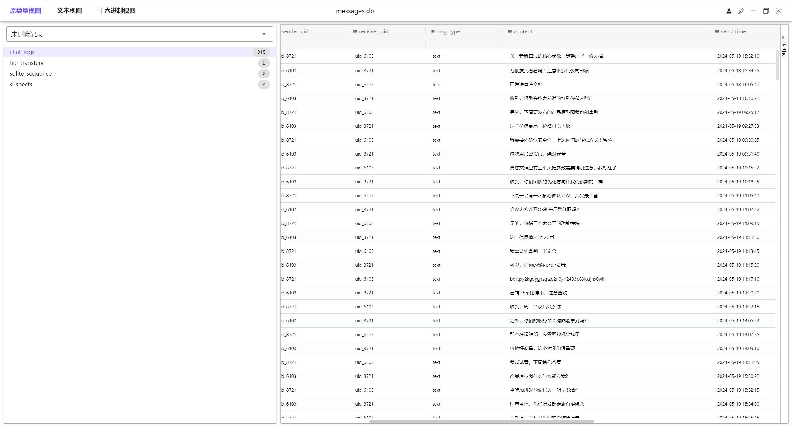
Task: Switch to the 文本视图 tab
Action: pos(69,11)
